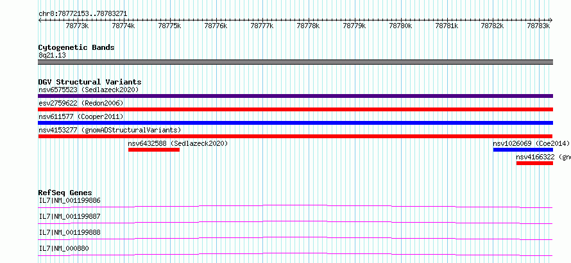Click the magenta intron line of IL7|NM_001199888
This screenshot has height=263, width=571.
295,237
